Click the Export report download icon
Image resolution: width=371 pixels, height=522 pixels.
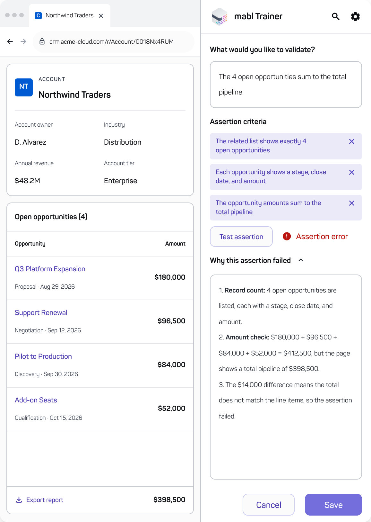pos(19,500)
